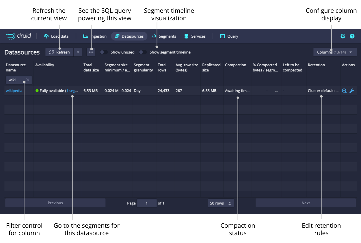Go to the Segments tab
This screenshot has height=243, width=361.
click(x=164, y=36)
